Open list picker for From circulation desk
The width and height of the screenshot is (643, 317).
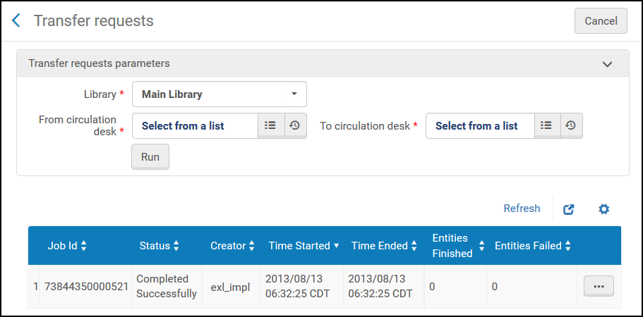click(270, 125)
